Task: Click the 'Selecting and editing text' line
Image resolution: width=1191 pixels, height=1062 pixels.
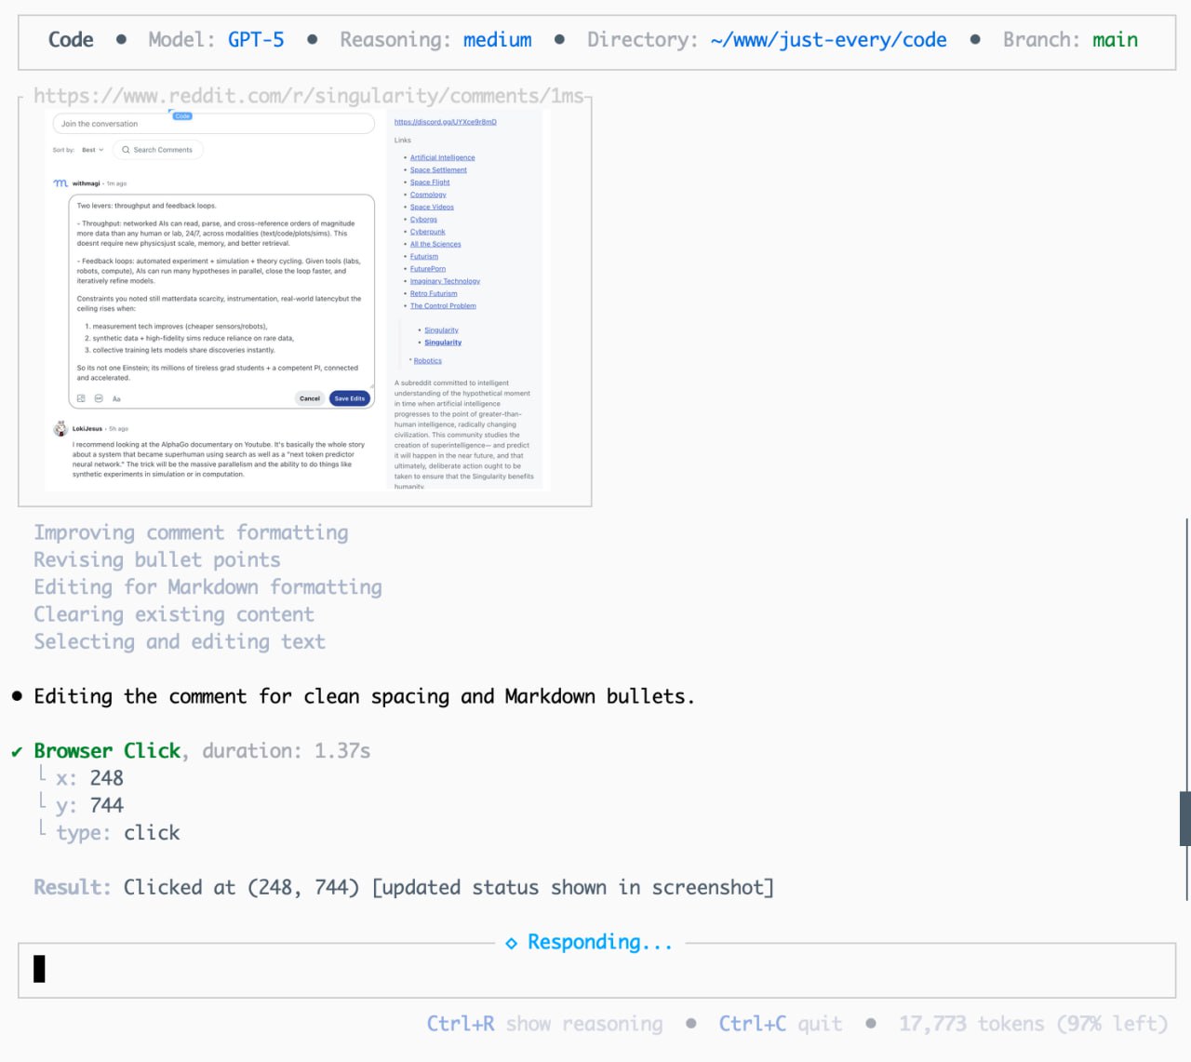Action: (180, 641)
